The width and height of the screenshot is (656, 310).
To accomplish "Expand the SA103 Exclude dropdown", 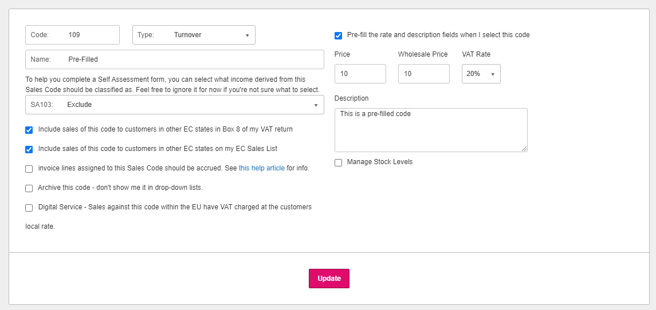I will 175,105.
